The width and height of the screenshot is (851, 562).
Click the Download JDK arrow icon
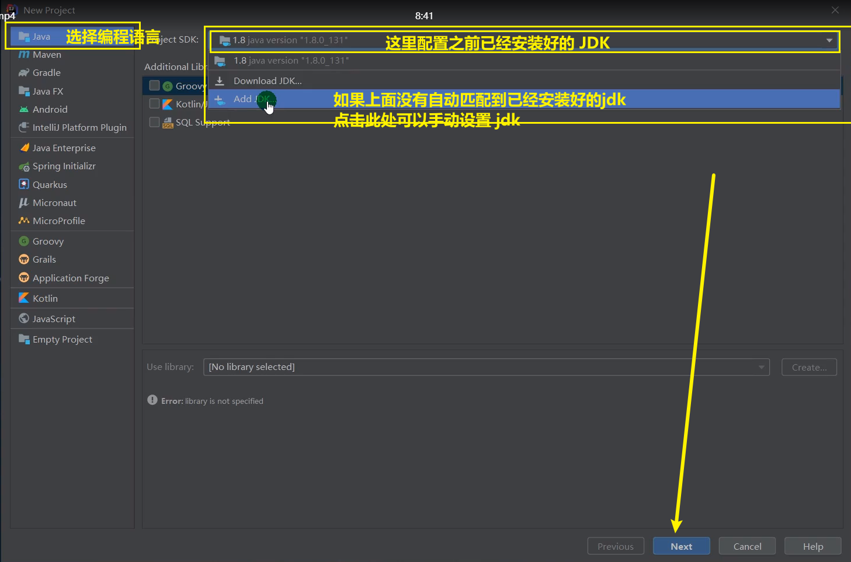(220, 81)
